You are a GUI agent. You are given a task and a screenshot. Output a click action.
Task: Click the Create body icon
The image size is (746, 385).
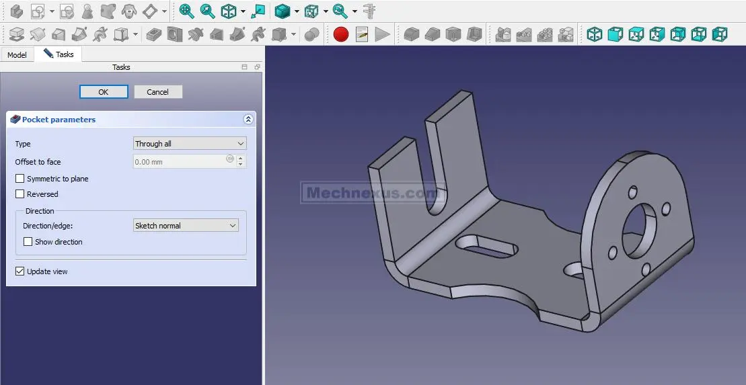[x=17, y=11]
